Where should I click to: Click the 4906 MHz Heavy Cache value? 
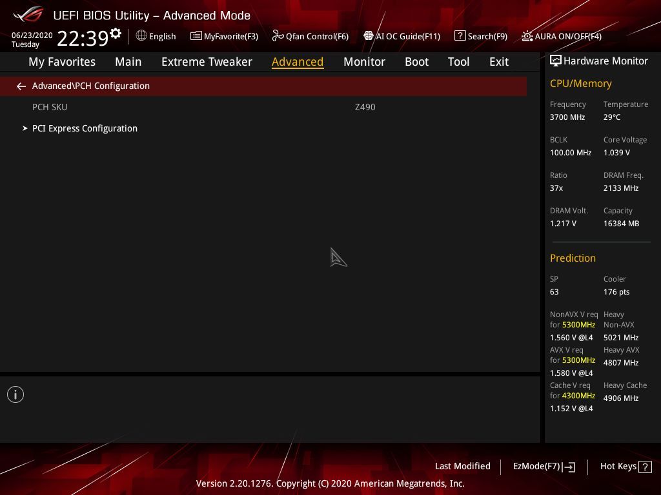tap(620, 398)
